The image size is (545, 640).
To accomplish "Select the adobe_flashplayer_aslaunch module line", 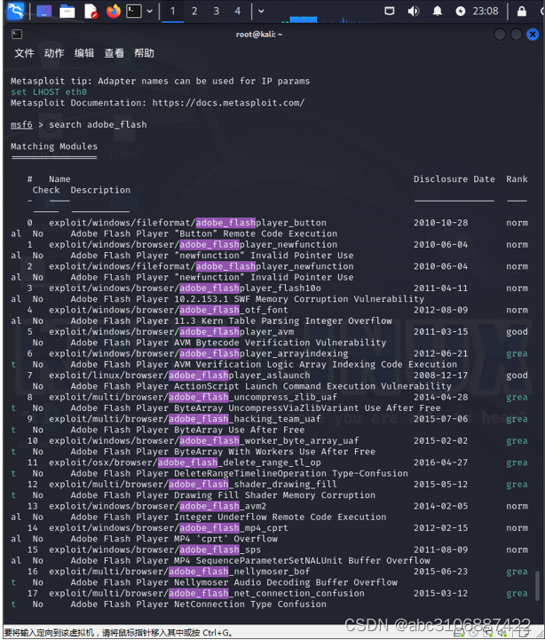I will click(179, 375).
